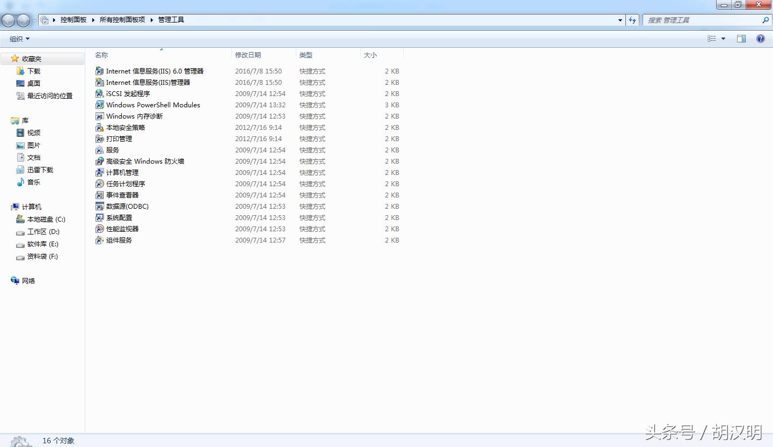Click the 性能监视器 icon
The height and width of the screenshot is (447, 773).
[x=99, y=229]
